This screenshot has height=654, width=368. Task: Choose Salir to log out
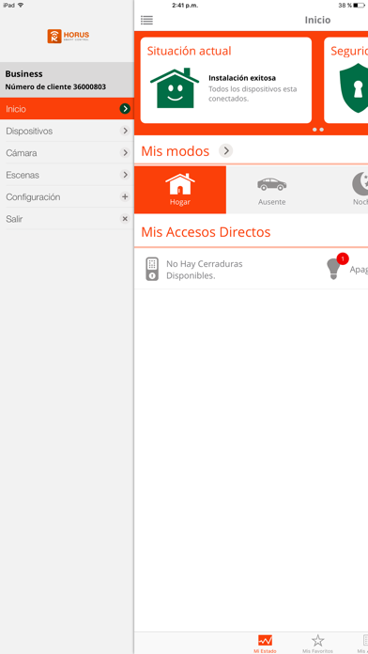[x=67, y=219]
